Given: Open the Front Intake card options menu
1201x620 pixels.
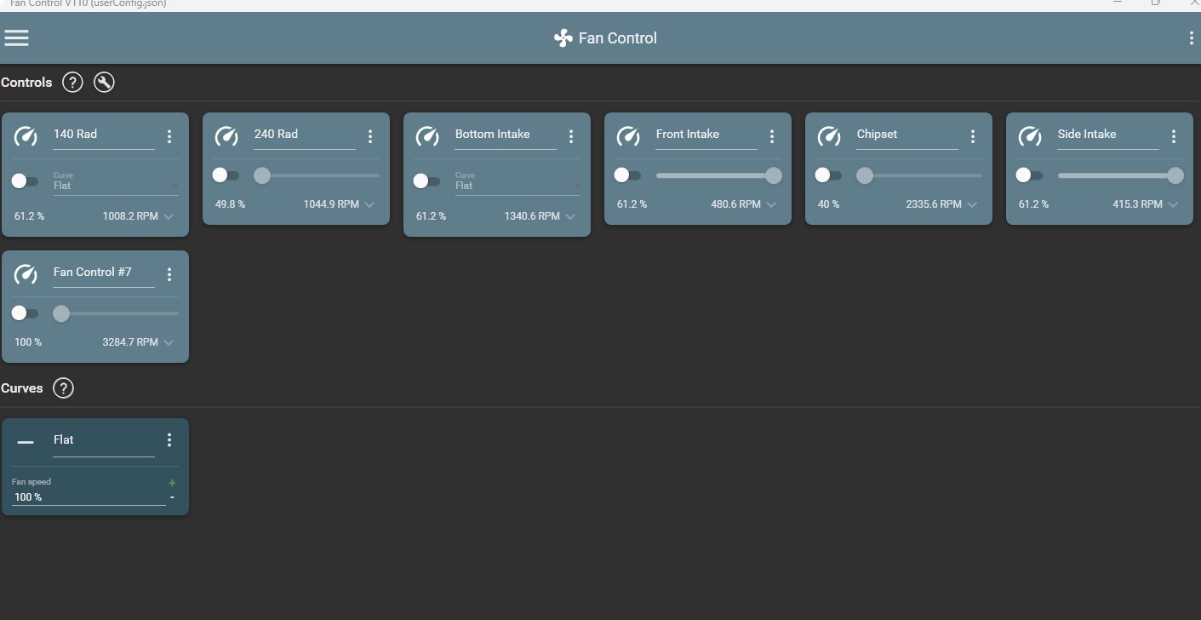Looking at the screenshot, I should pyautogui.click(x=772, y=136).
